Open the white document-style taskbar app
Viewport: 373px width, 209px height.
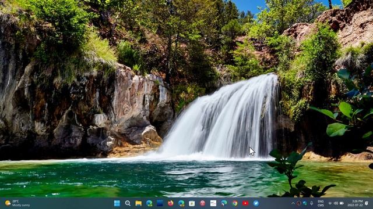(213, 203)
